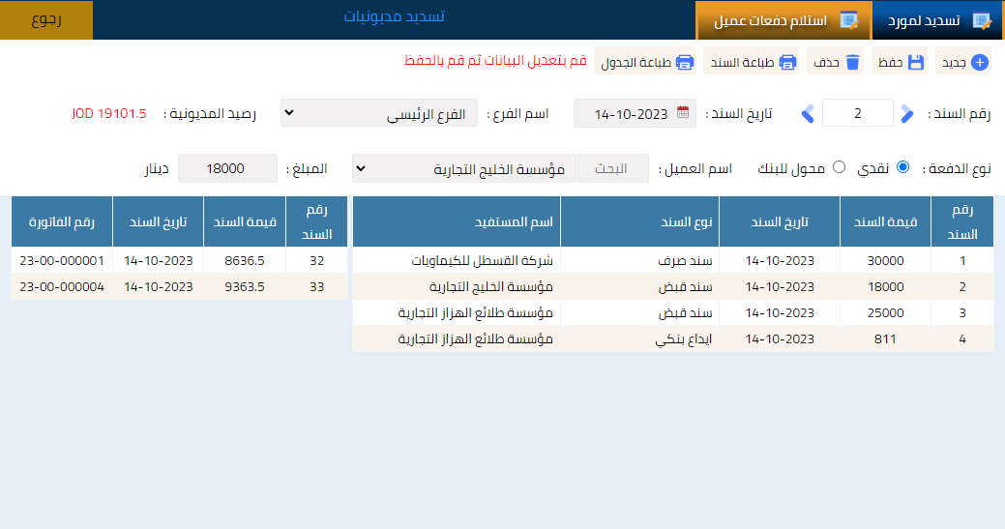Go to previous voucher using the left arrow

pyautogui.click(x=808, y=114)
